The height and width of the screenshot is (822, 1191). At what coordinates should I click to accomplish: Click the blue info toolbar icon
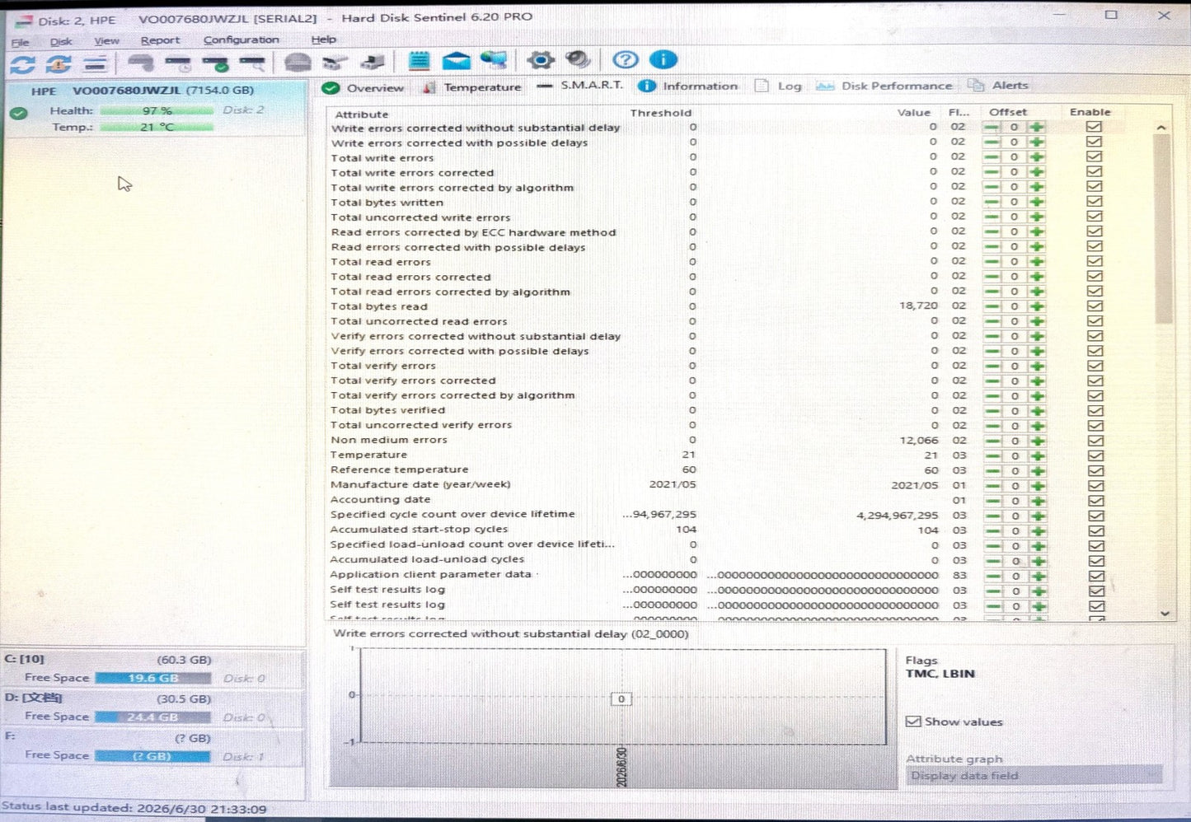[663, 59]
